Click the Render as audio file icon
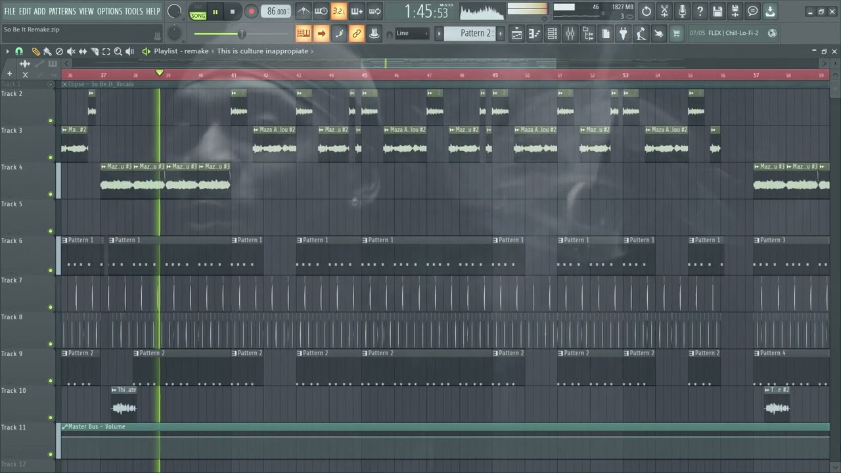841x473 pixels. point(735,11)
